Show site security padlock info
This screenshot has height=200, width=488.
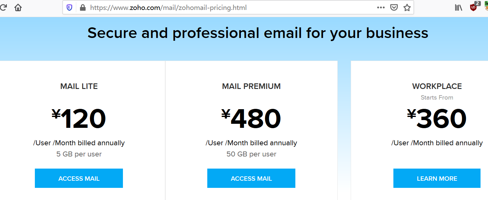82,7
